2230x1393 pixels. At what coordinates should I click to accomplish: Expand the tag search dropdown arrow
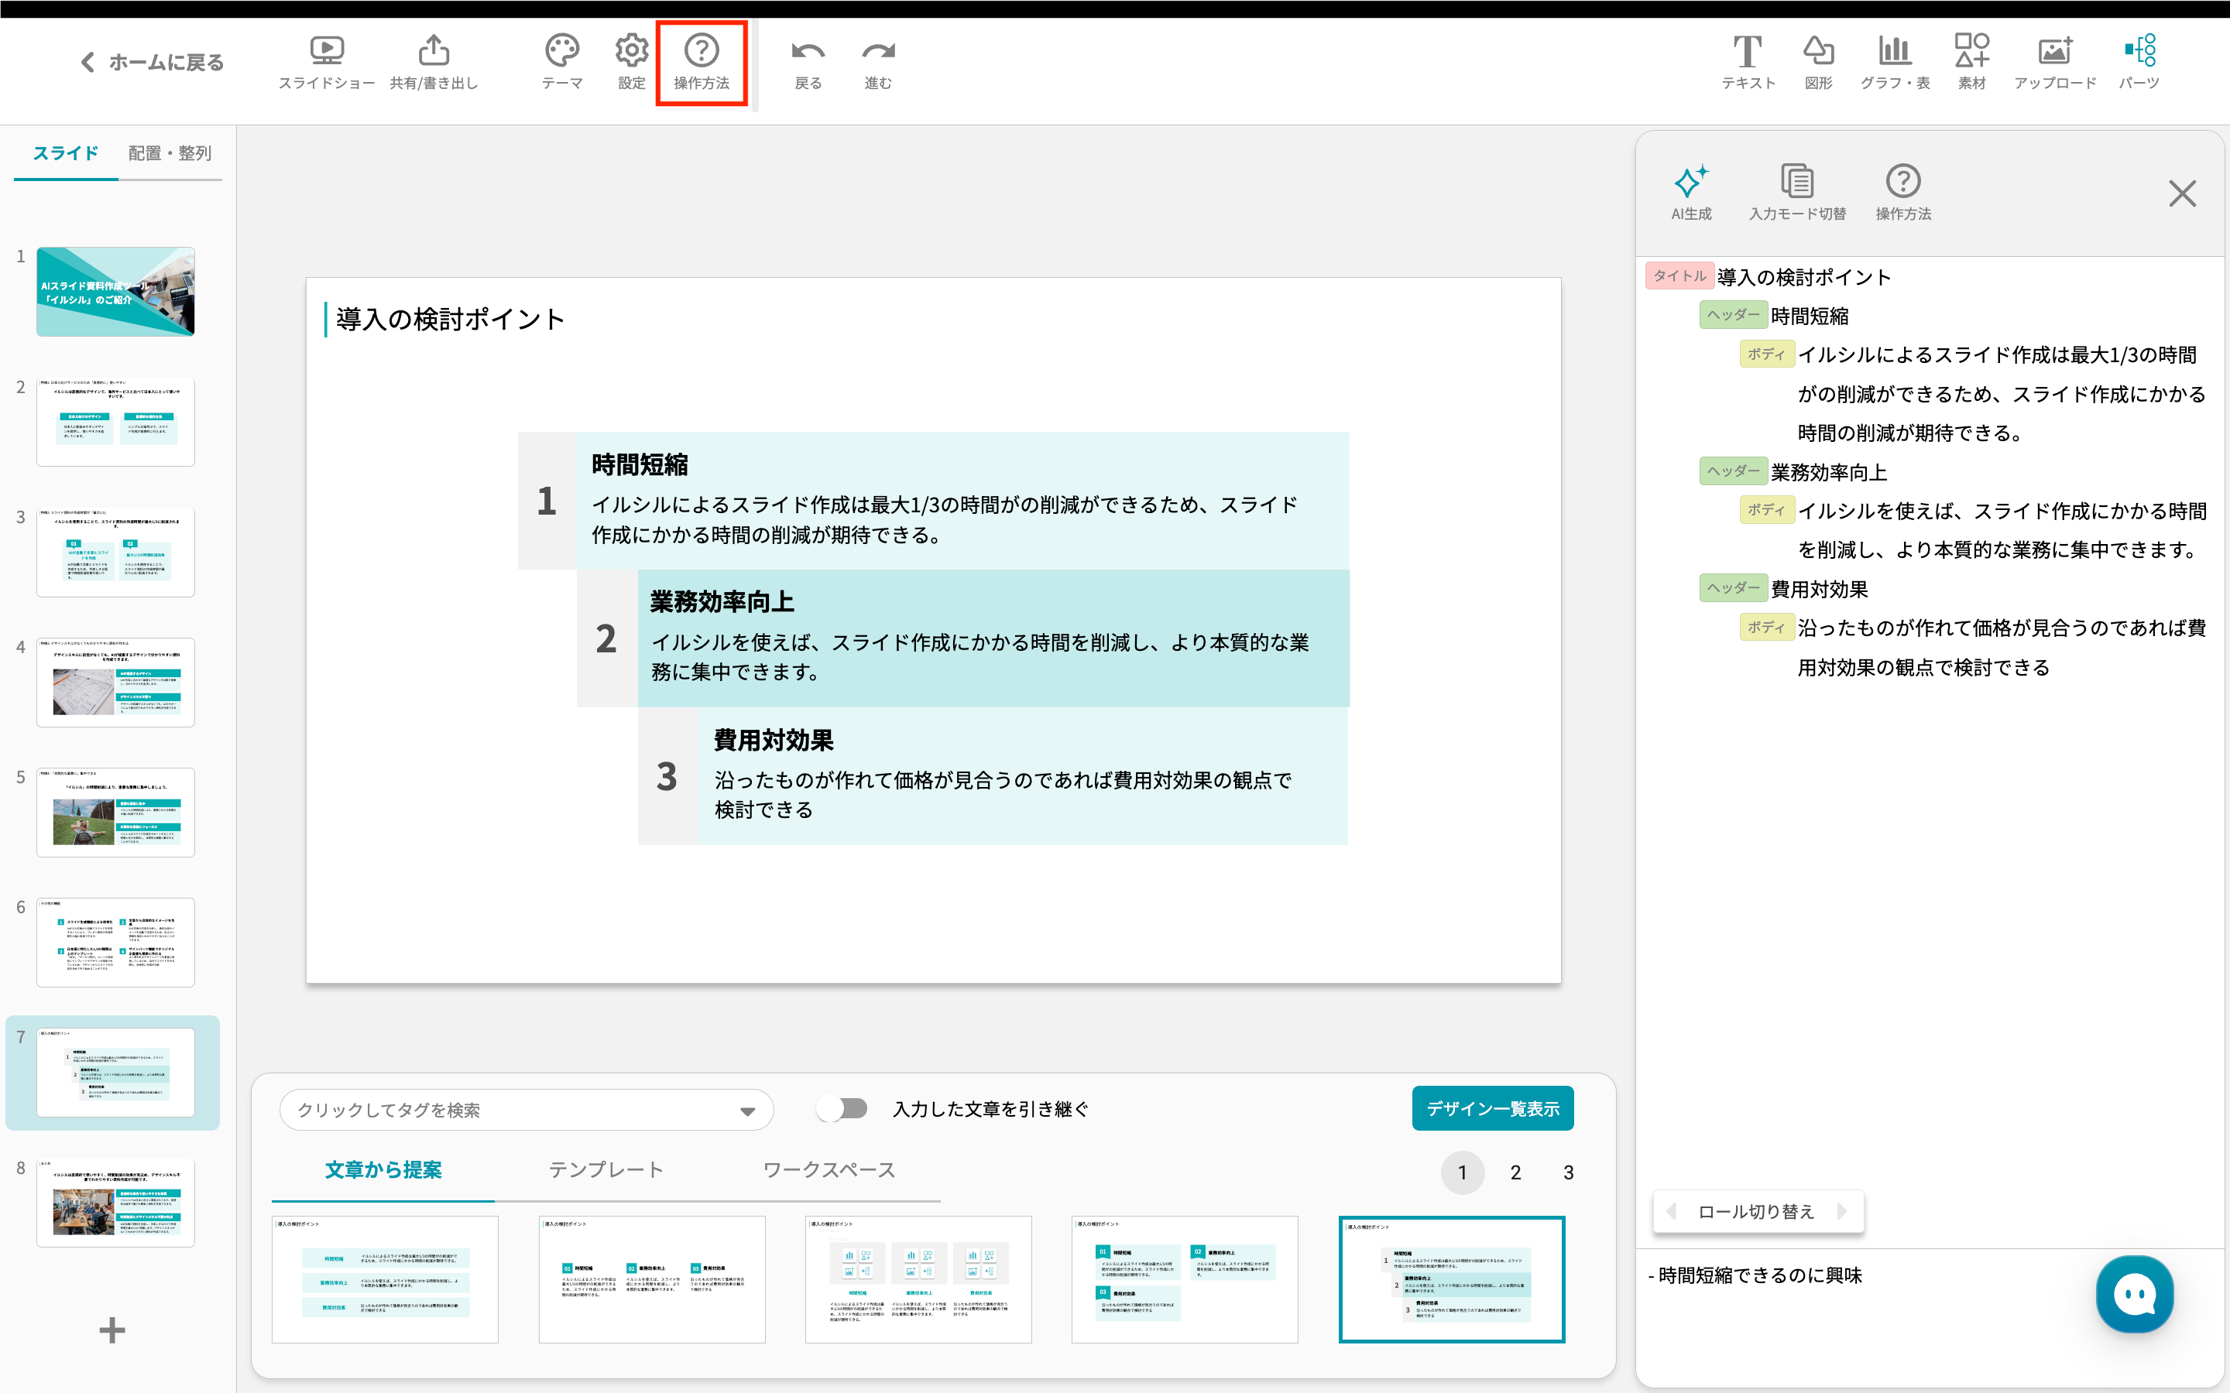[747, 1111]
